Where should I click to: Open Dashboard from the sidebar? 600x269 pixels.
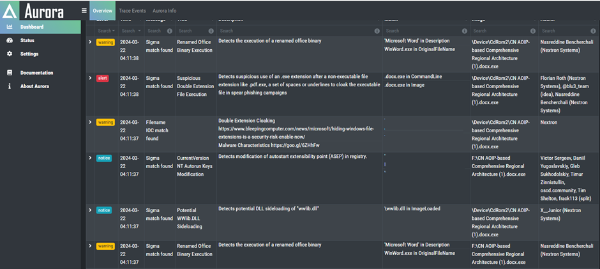point(31,27)
